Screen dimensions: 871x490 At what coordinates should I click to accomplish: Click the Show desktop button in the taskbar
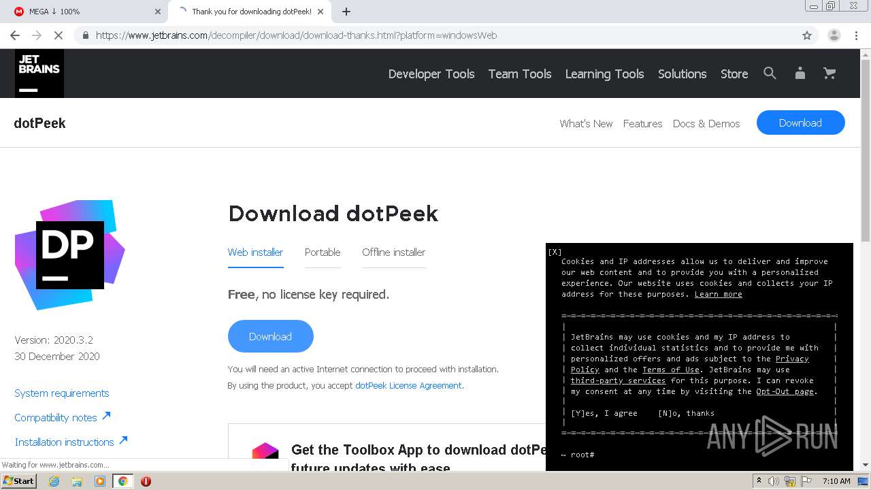tap(864, 481)
